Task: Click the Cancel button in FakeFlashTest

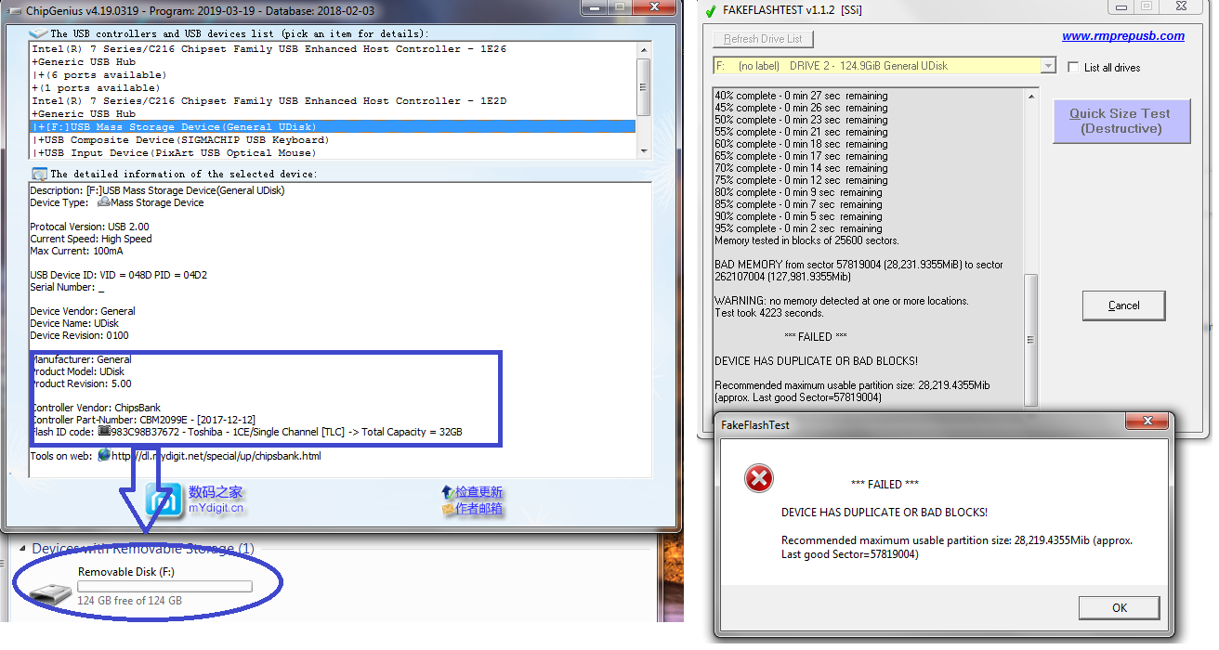Action: (1123, 305)
